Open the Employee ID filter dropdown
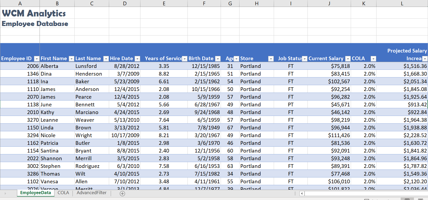Image resolution: width=428 pixels, height=200 pixels. point(37,59)
